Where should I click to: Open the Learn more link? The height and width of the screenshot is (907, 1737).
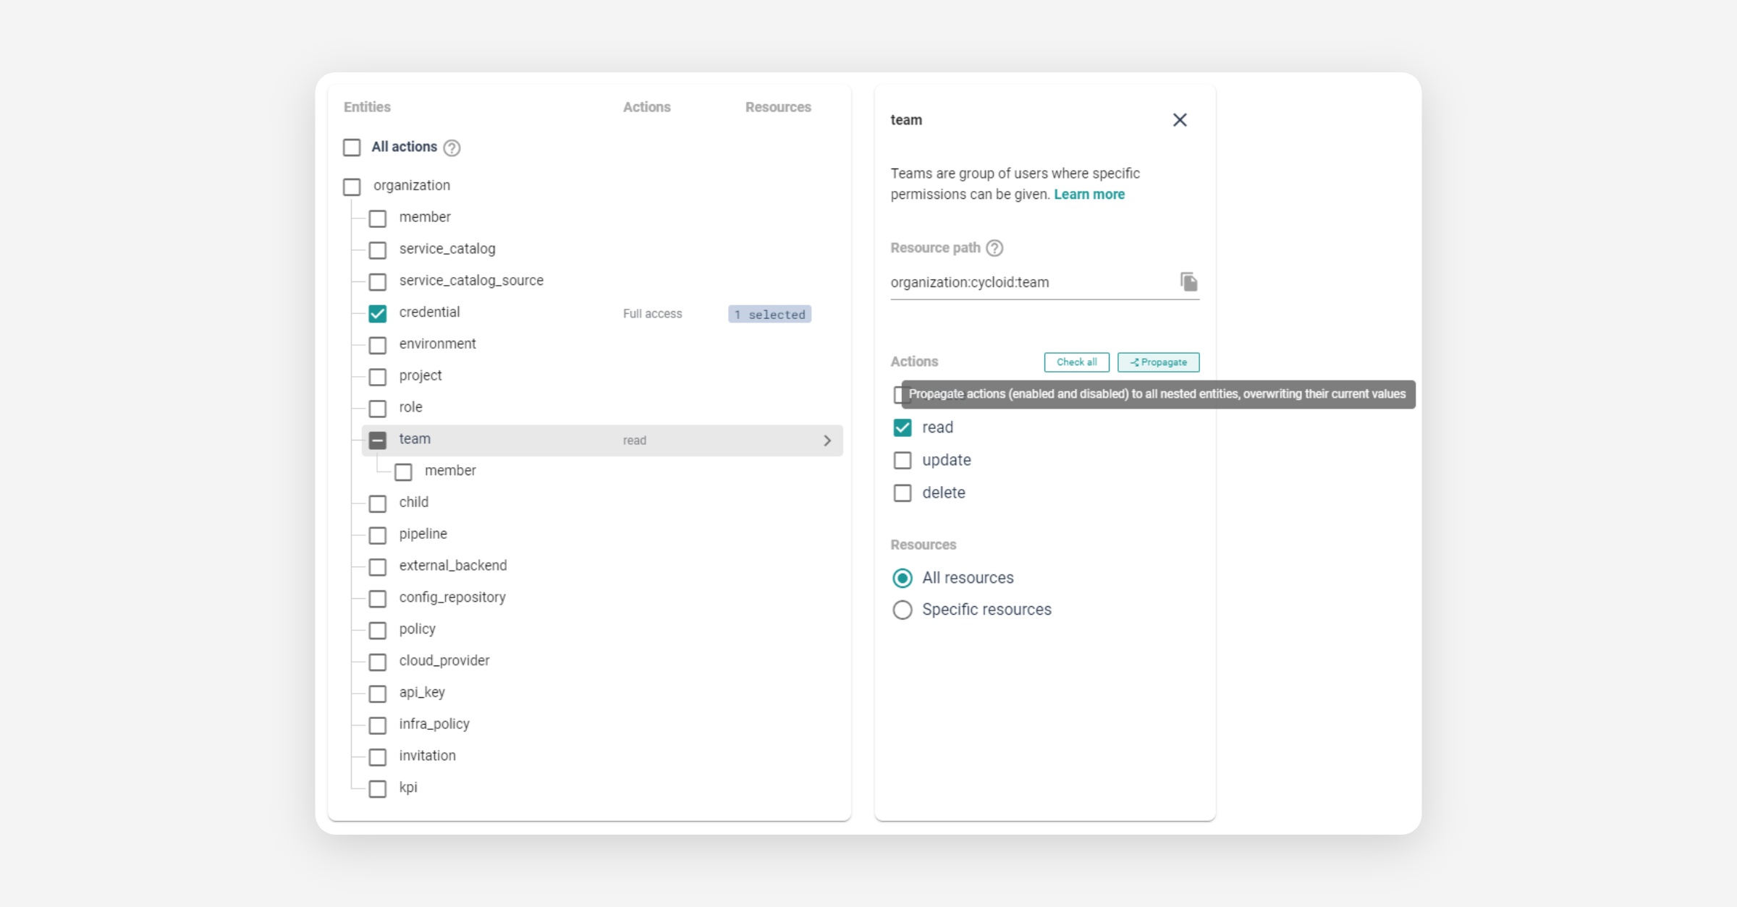pyautogui.click(x=1089, y=195)
